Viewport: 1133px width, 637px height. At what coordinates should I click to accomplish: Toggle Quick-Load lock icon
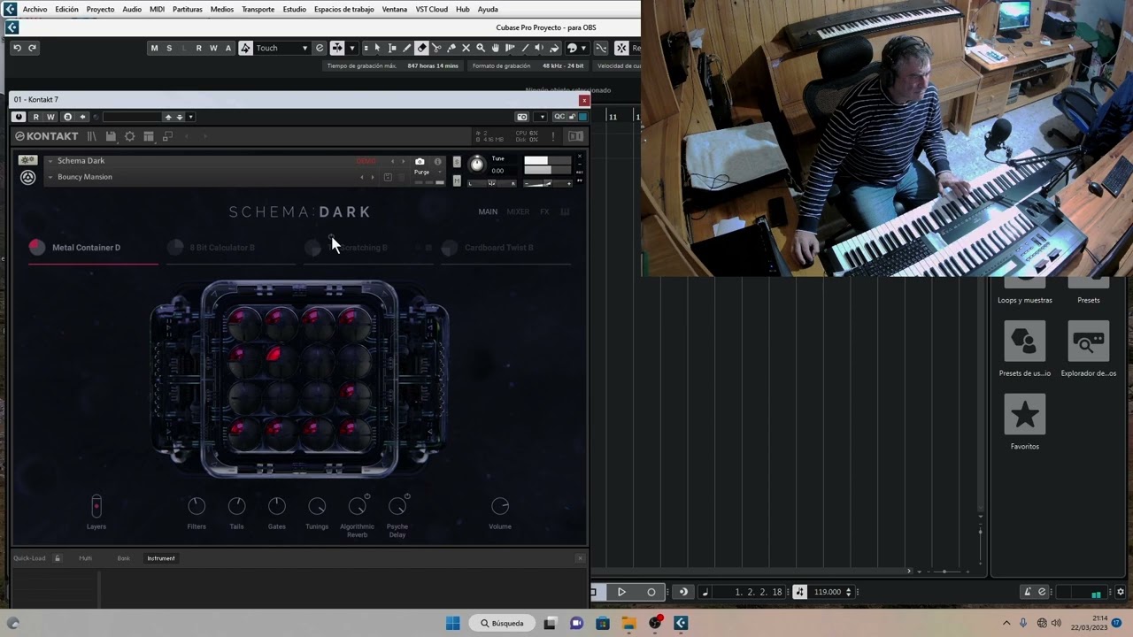(x=58, y=558)
